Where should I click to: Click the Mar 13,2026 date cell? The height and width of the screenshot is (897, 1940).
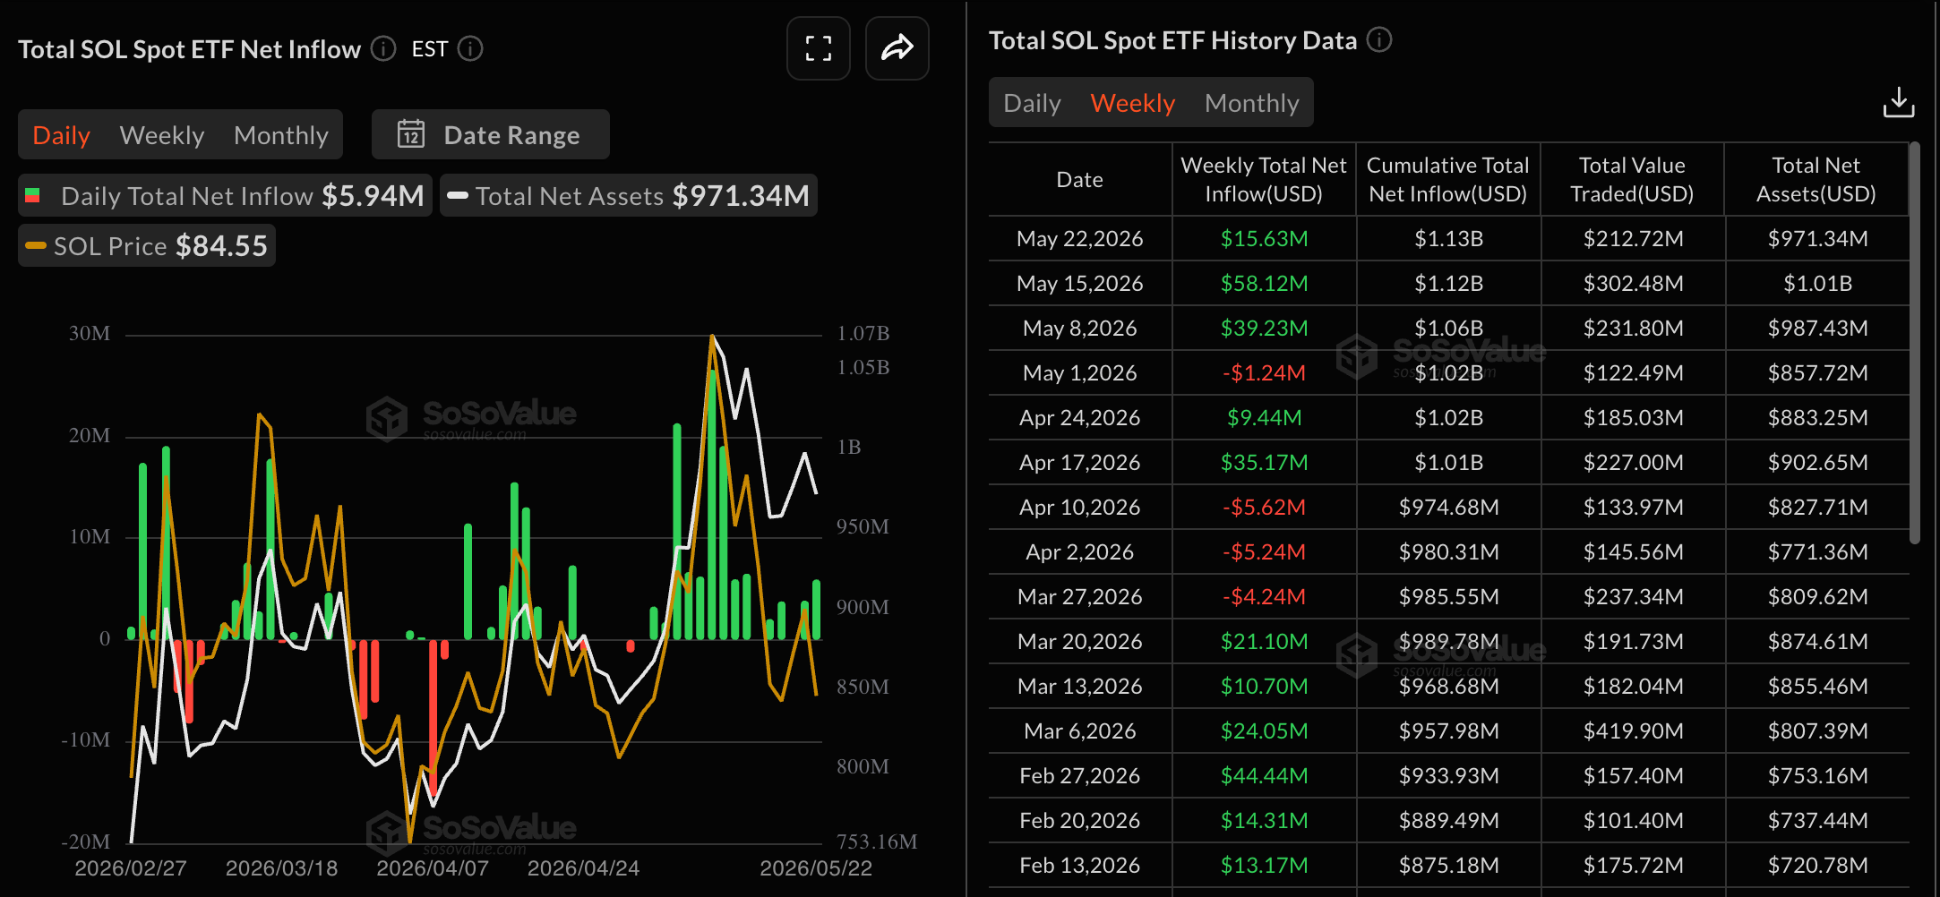pyautogui.click(x=1079, y=686)
